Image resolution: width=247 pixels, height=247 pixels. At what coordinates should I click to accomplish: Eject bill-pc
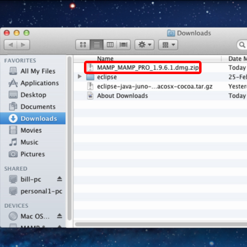click(x=59, y=179)
